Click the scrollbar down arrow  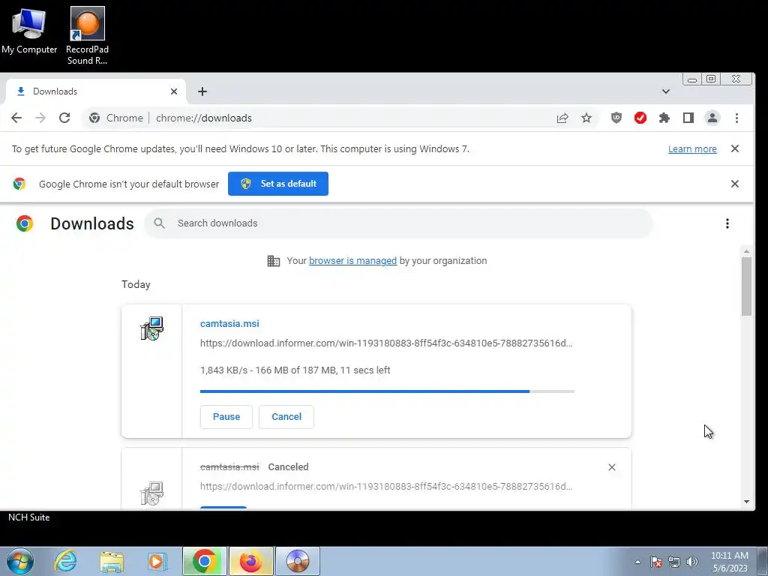click(x=746, y=502)
